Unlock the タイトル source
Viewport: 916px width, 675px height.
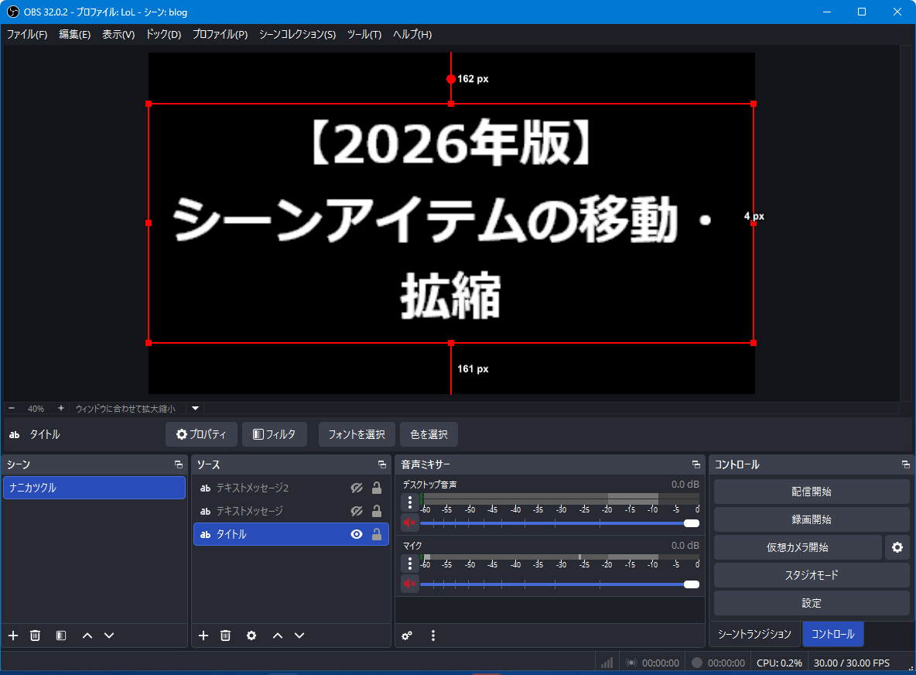click(377, 534)
